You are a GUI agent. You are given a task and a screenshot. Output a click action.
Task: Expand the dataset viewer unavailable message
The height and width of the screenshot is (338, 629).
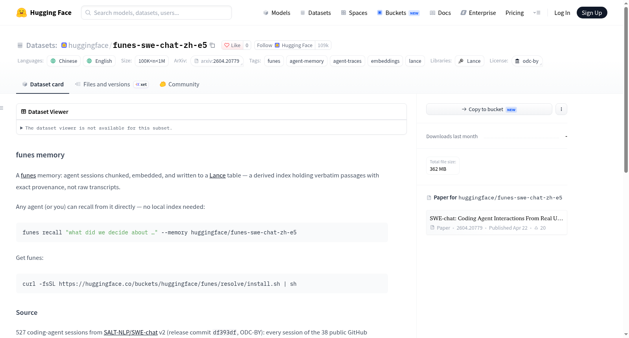coord(96,128)
